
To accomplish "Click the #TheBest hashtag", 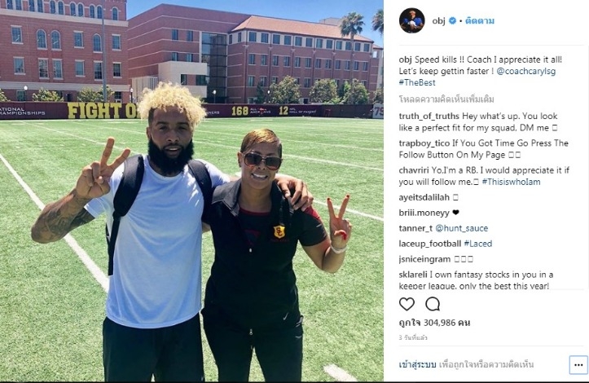I will [x=417, y=82].
